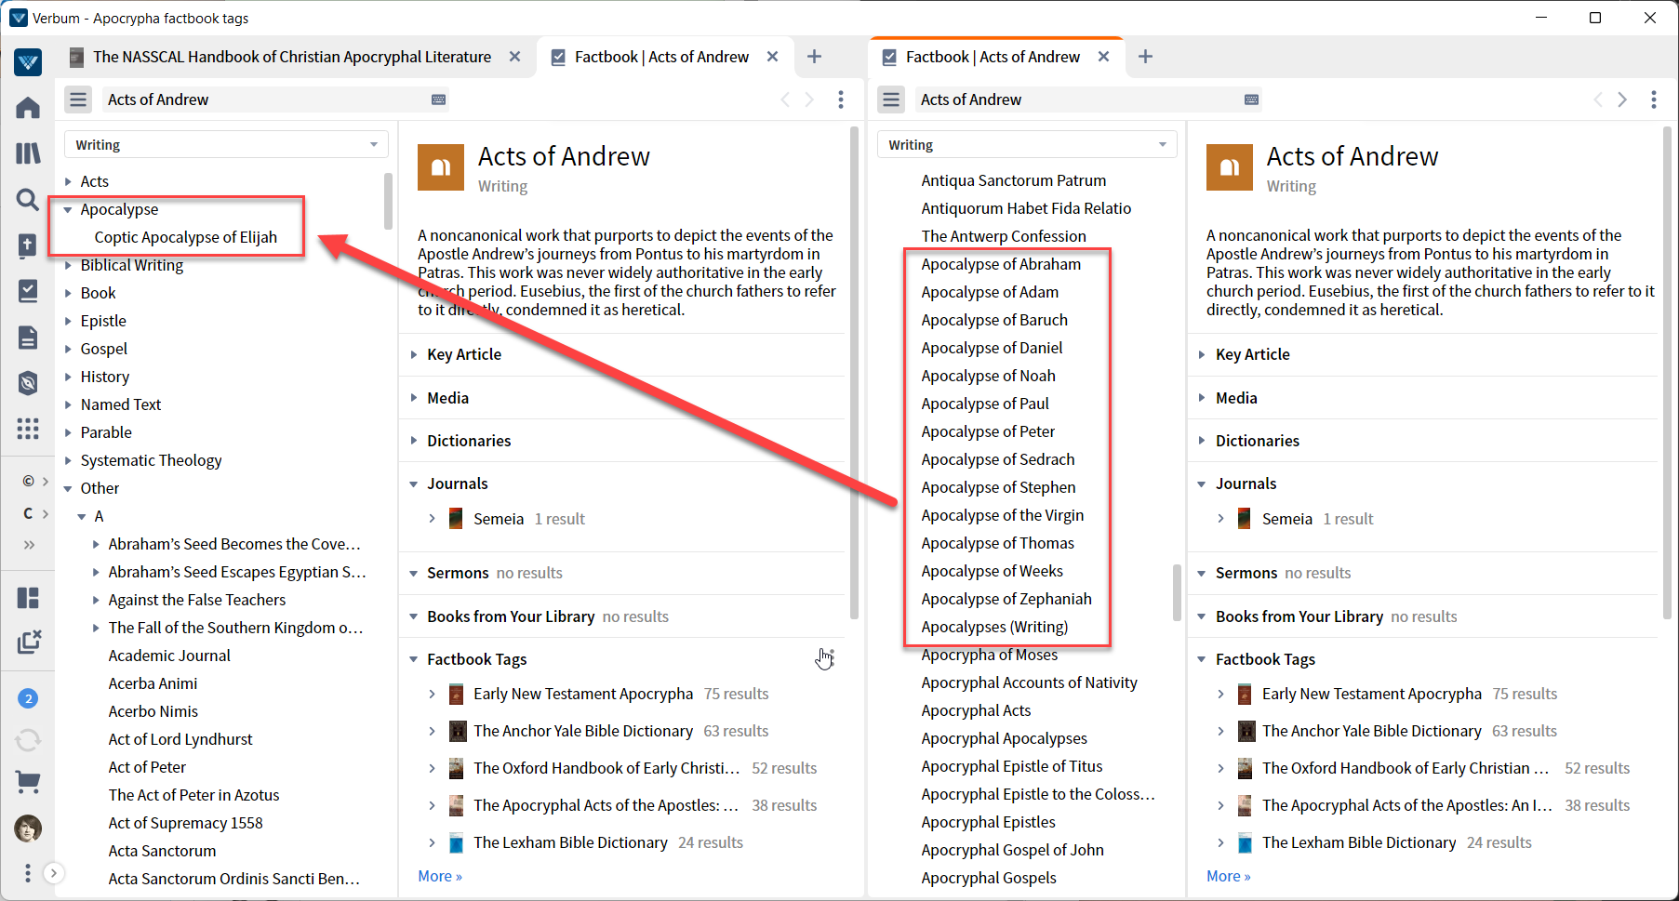Expand Dictionaries section in left panel
Viewport: 1679px width, 901px height.
(414, 441)
